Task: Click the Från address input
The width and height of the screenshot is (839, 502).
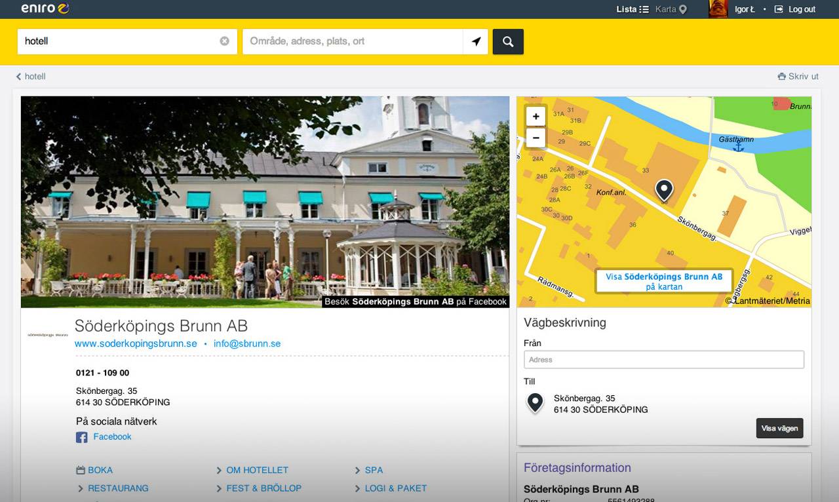Action: tap(664, 360)
